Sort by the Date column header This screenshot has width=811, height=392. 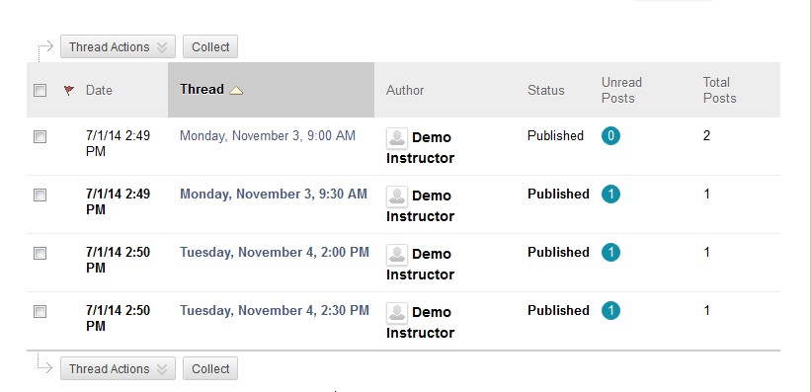99,91
